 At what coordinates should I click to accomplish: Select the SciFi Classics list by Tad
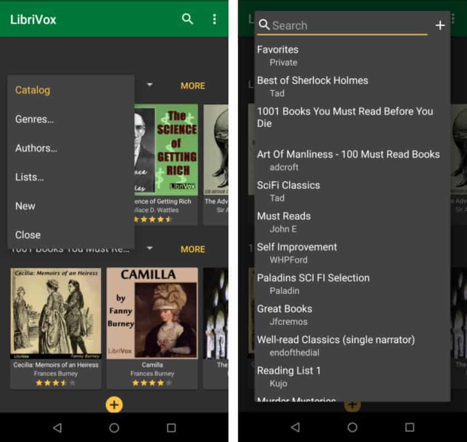288,190
